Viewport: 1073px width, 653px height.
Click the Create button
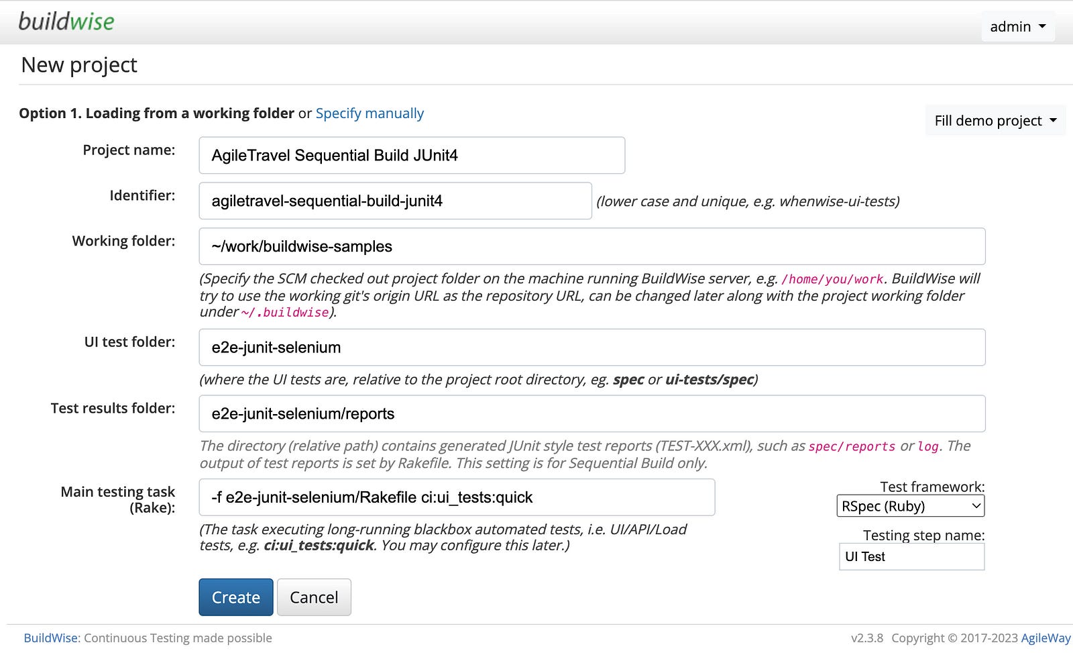point(236,597)
